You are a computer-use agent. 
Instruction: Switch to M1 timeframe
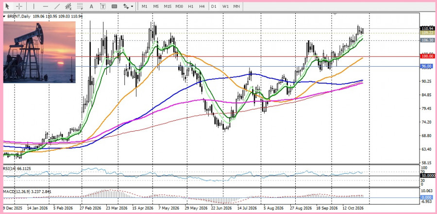tap(144, 6)
